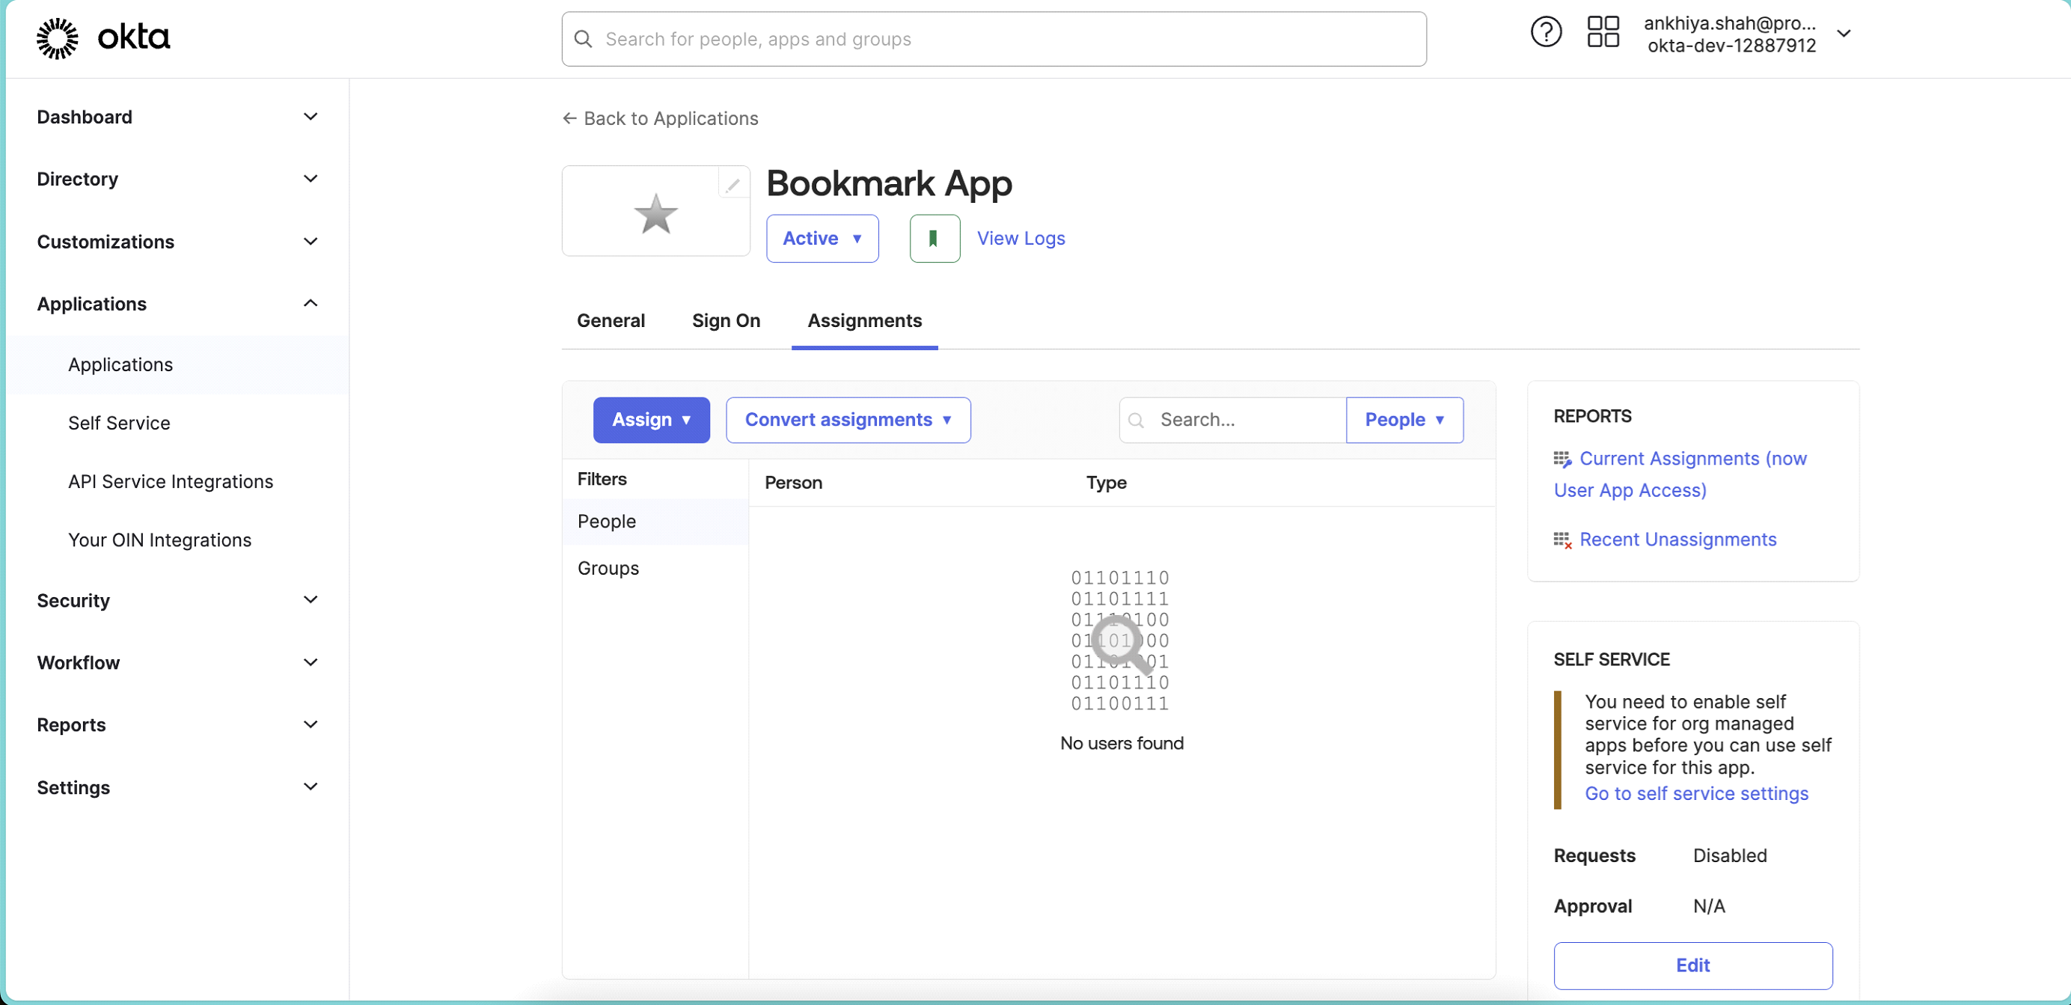The height and width of the screenshot is (1005, 2071).
Task: Select the Groups filter
Action: pyautogui.click(x=608, y=568)
